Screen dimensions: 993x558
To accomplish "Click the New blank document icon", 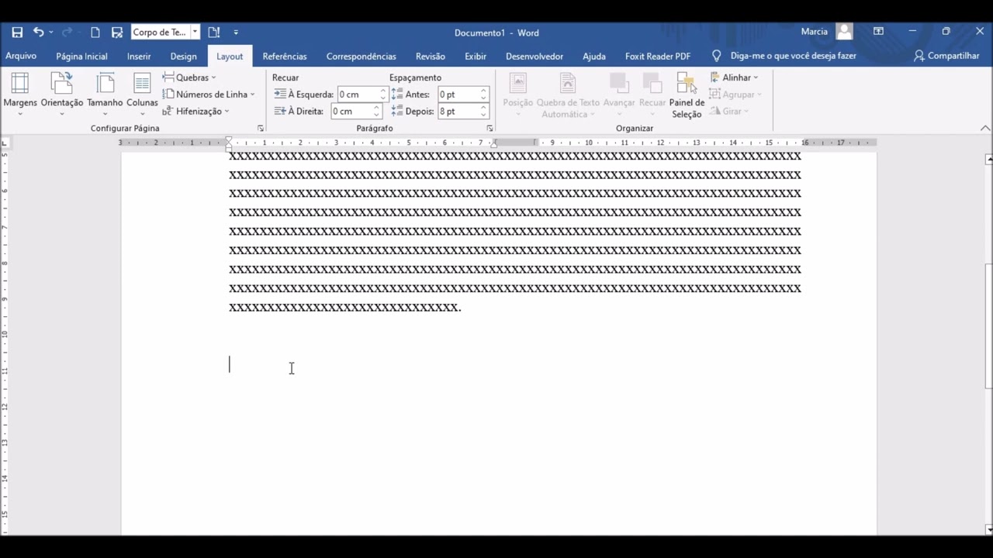I will (95, 33).
